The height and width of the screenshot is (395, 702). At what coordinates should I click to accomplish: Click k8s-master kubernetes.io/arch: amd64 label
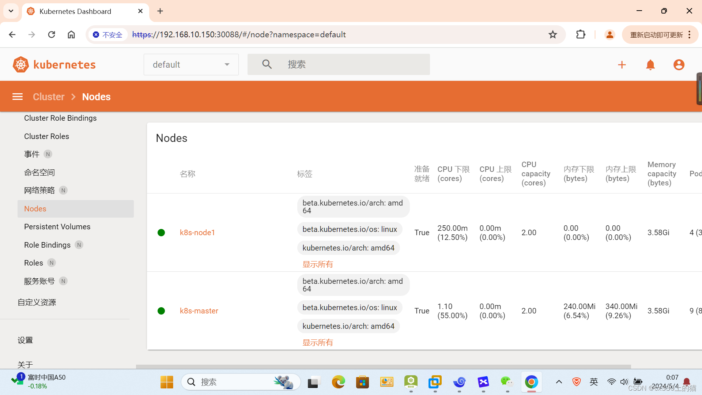348,326
